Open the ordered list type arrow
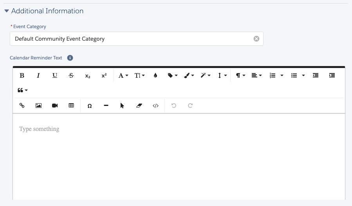Screen dimensions: 352x206 point(282,75)
